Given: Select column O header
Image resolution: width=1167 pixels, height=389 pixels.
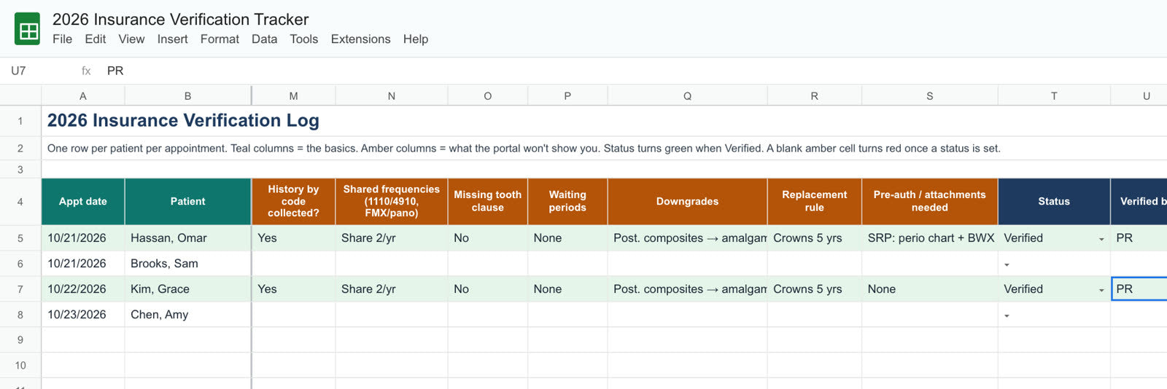Looking at the screenshot, I should pyautogui.click(x=488, y=95).
